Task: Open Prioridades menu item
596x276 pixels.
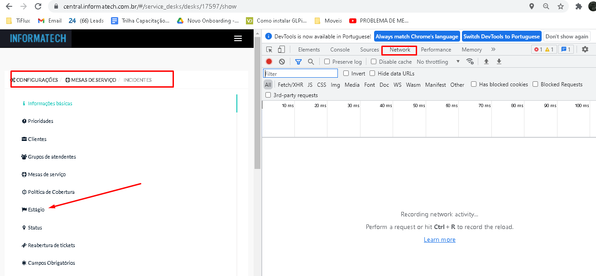Action: click(x=38, y=121)
